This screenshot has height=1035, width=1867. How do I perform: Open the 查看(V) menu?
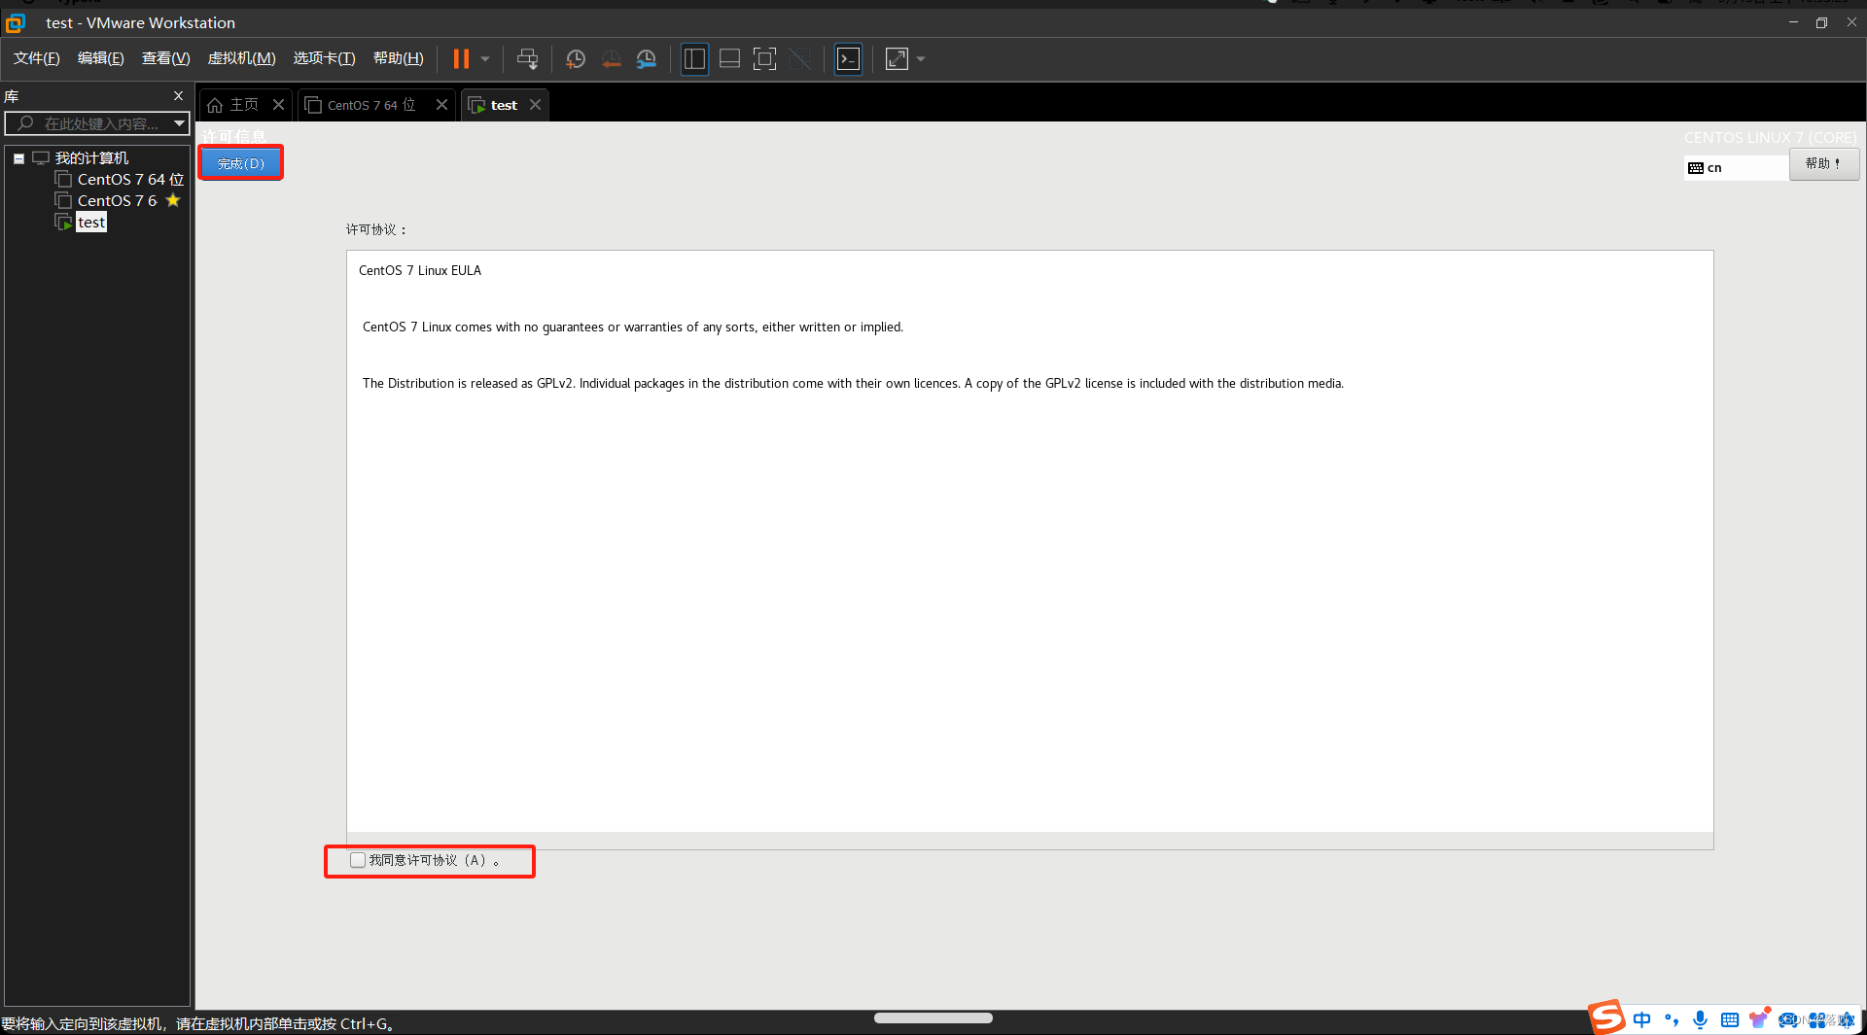click(166, 58)
